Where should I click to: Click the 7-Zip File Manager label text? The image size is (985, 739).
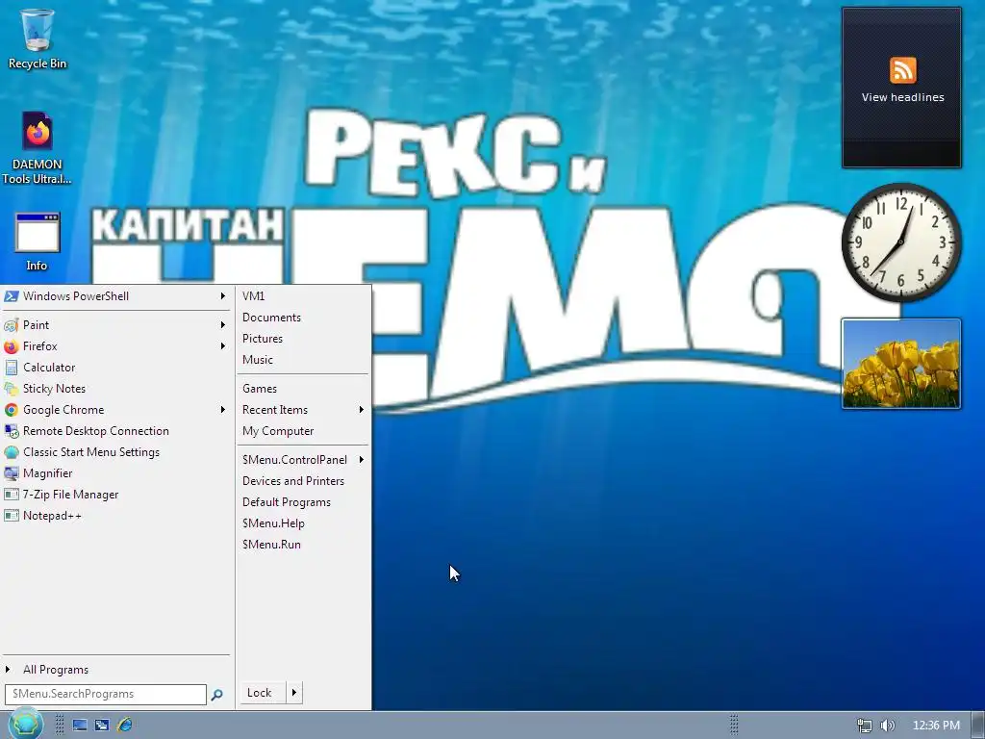pyautogui.click(x=70, y=495)
